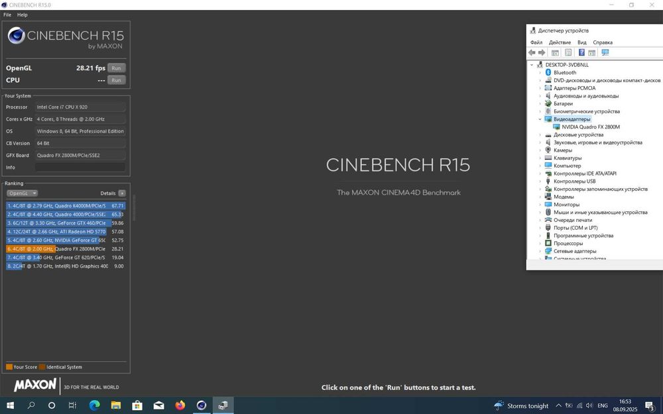Open taskbar Search magnifier
This screenshot has width=663, height=414.
[x=31, y=405]
